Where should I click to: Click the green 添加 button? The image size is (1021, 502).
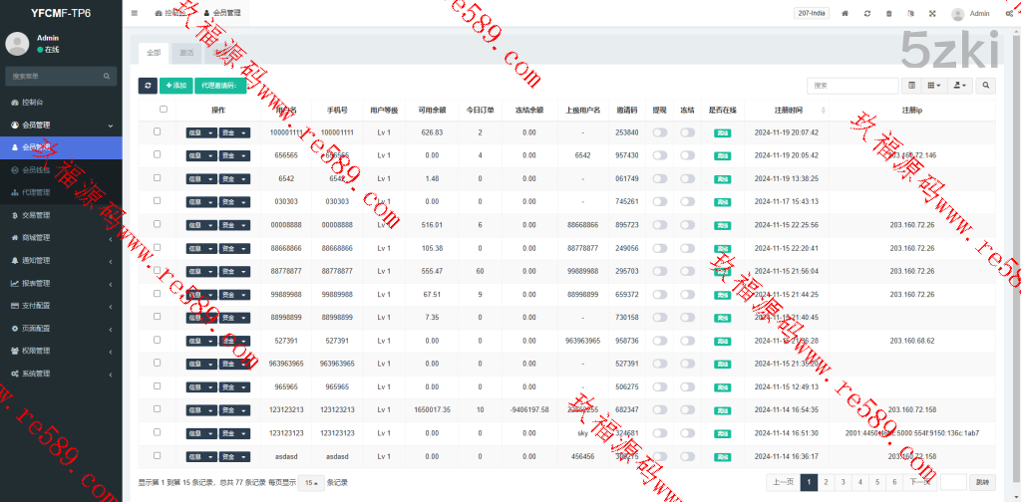click(x=176, y=87)
